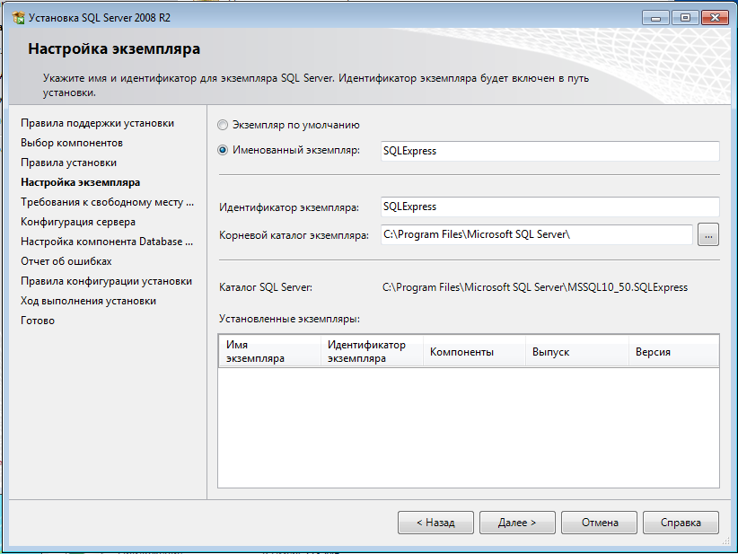The height and width of the screenshot is (554, 738).
Task: Click the instance root directory field
Action: pos(537,234)
